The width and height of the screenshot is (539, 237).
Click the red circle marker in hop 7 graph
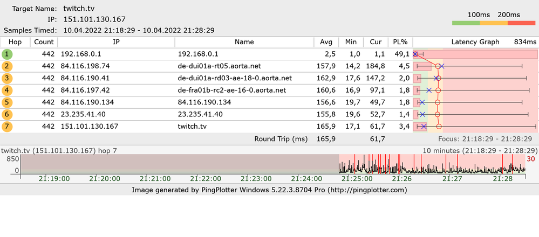pos(439,127)
